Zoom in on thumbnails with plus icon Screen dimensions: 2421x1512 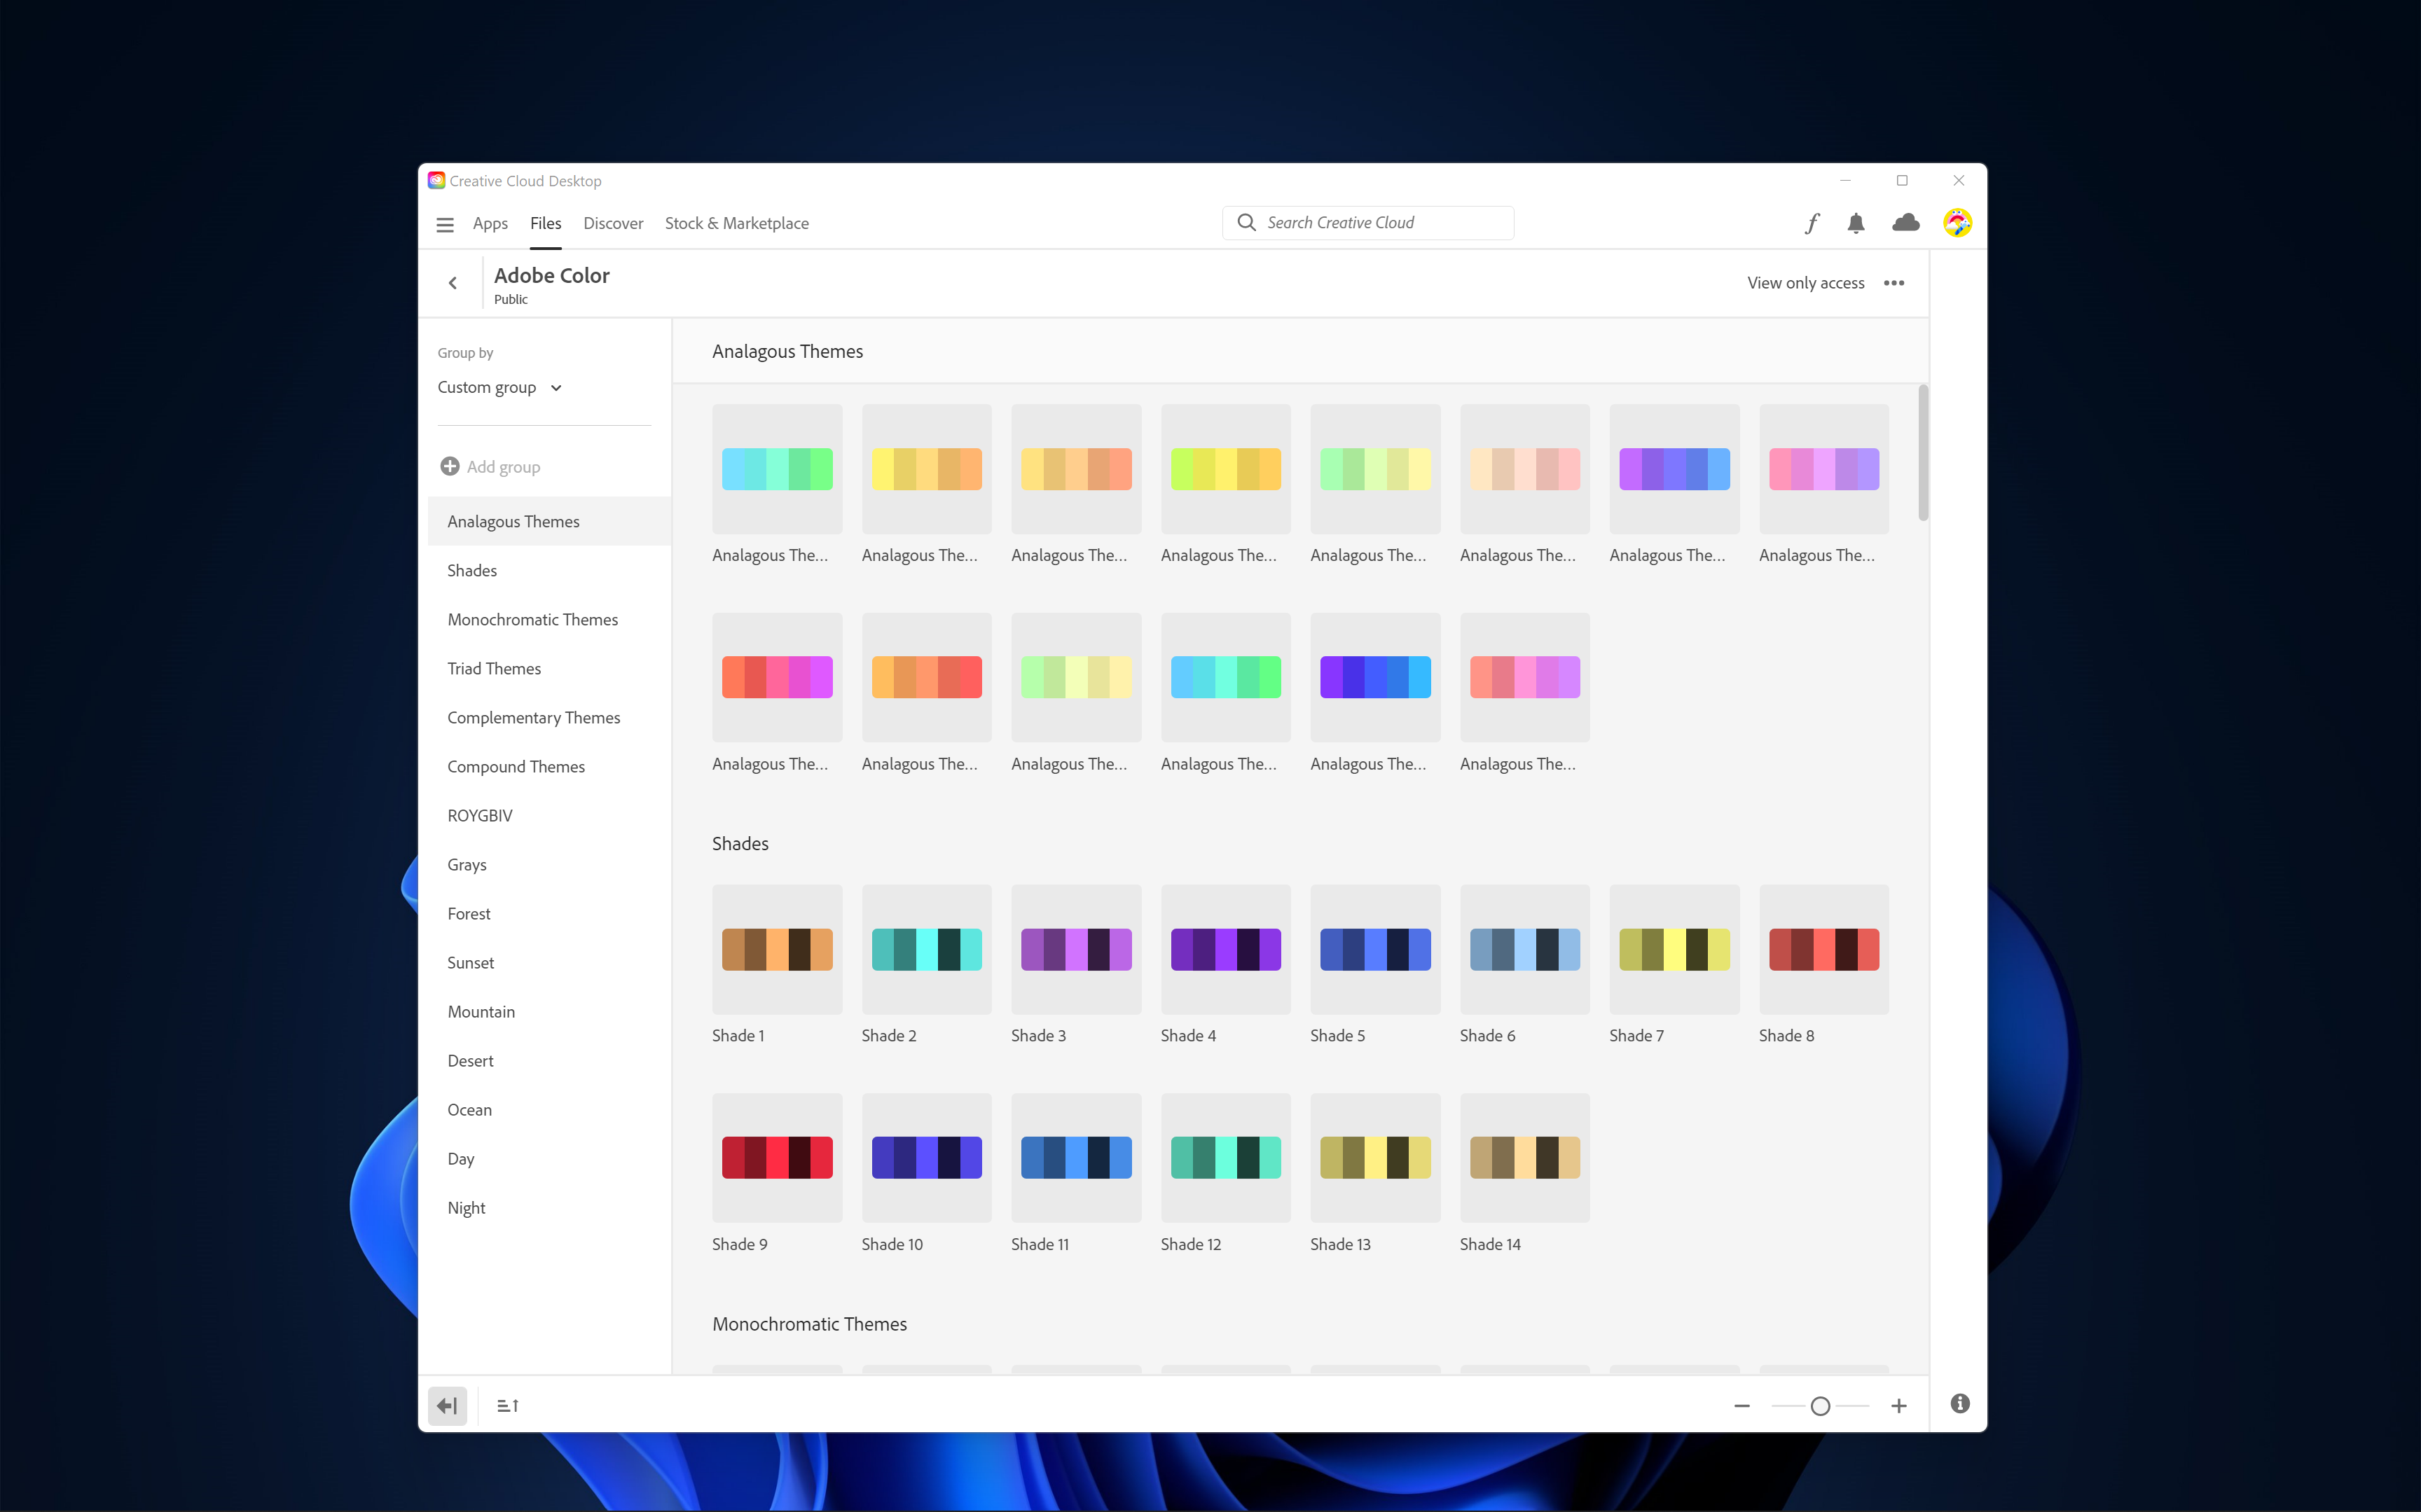click(1899, 1405)
